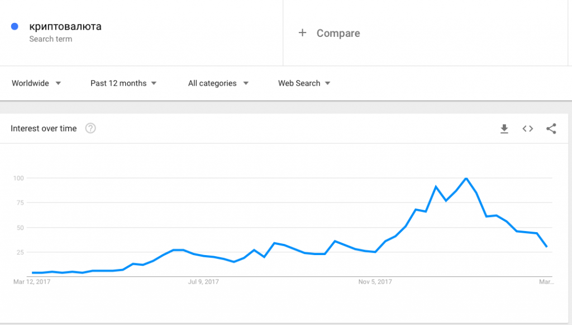Click the end of the trend line
572x325 pixels.
546,246
